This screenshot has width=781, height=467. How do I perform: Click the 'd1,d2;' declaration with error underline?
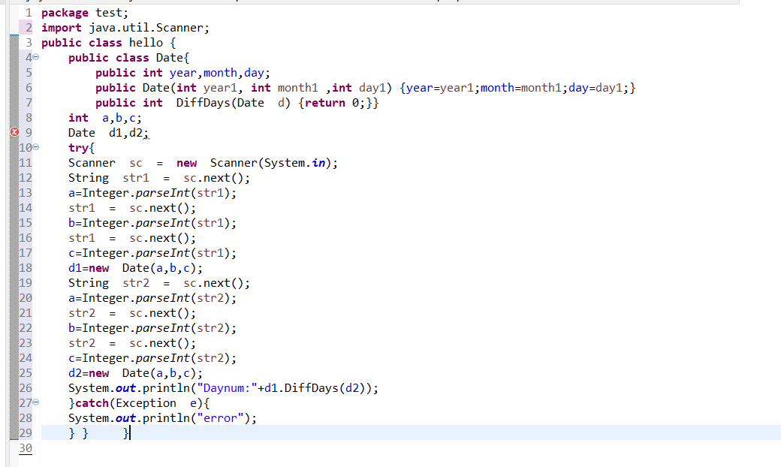pos(128,134)
